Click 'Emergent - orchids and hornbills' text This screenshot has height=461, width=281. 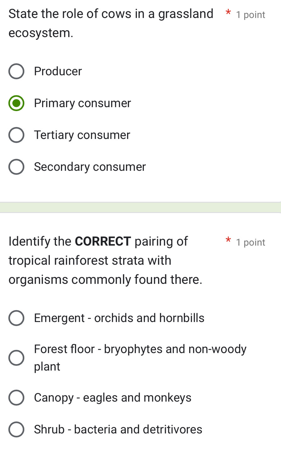119,318
